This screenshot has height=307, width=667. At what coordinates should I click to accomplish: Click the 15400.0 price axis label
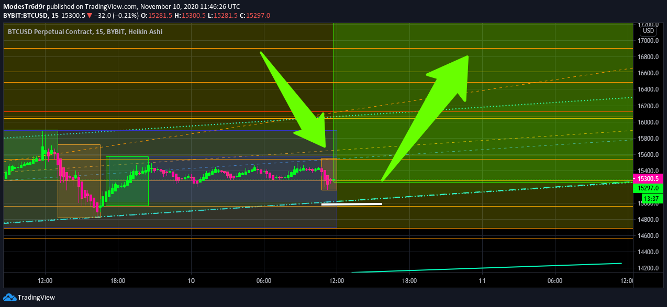(648, 171)
